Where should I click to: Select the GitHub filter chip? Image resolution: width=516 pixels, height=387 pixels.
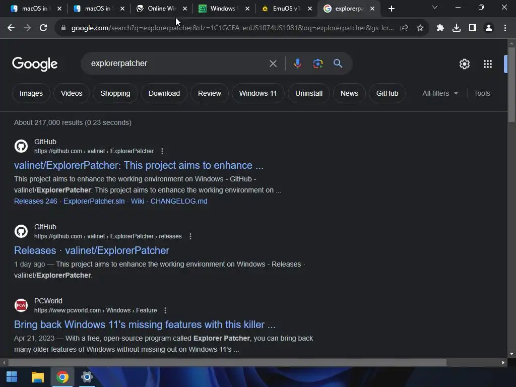point(388,93)
